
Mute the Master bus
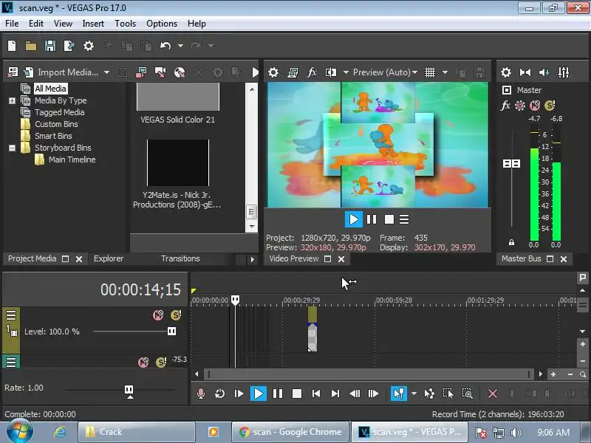(535, 106)
